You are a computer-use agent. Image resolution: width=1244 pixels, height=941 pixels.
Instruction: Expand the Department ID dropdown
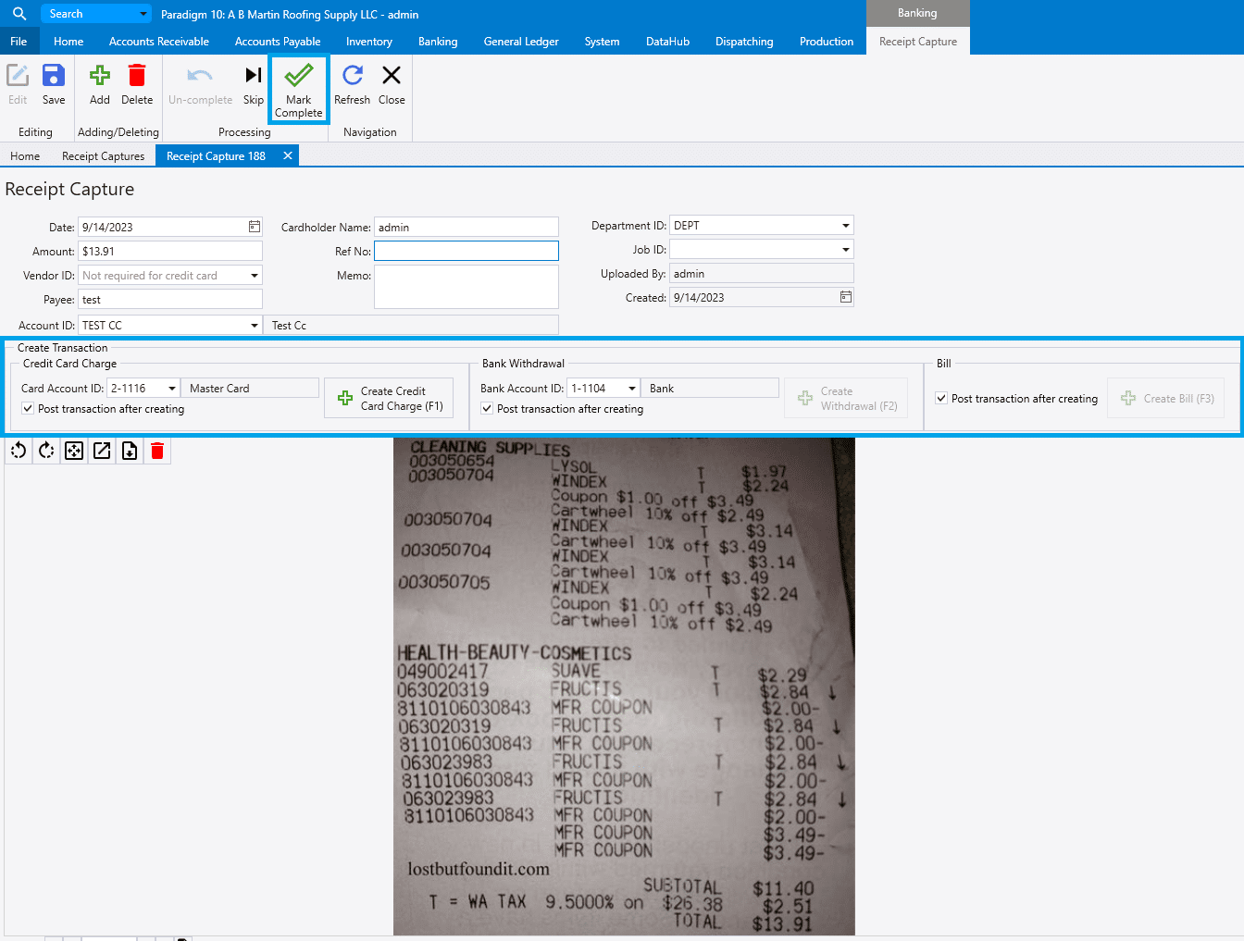coord(845,226)
